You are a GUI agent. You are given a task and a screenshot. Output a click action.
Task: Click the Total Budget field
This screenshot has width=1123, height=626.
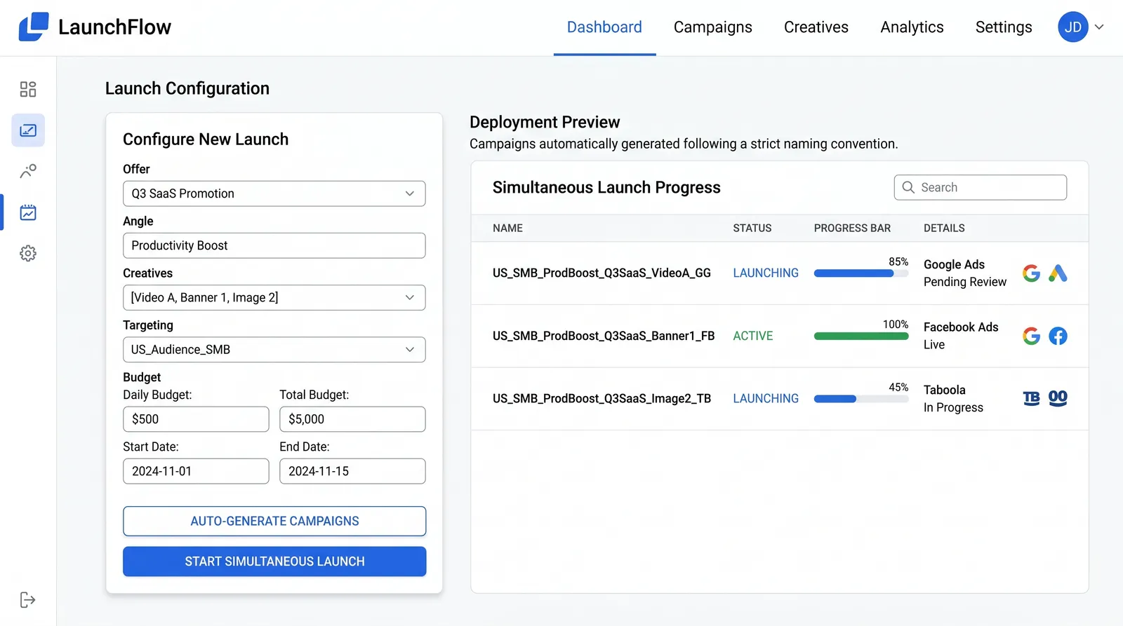coord(352,419)
